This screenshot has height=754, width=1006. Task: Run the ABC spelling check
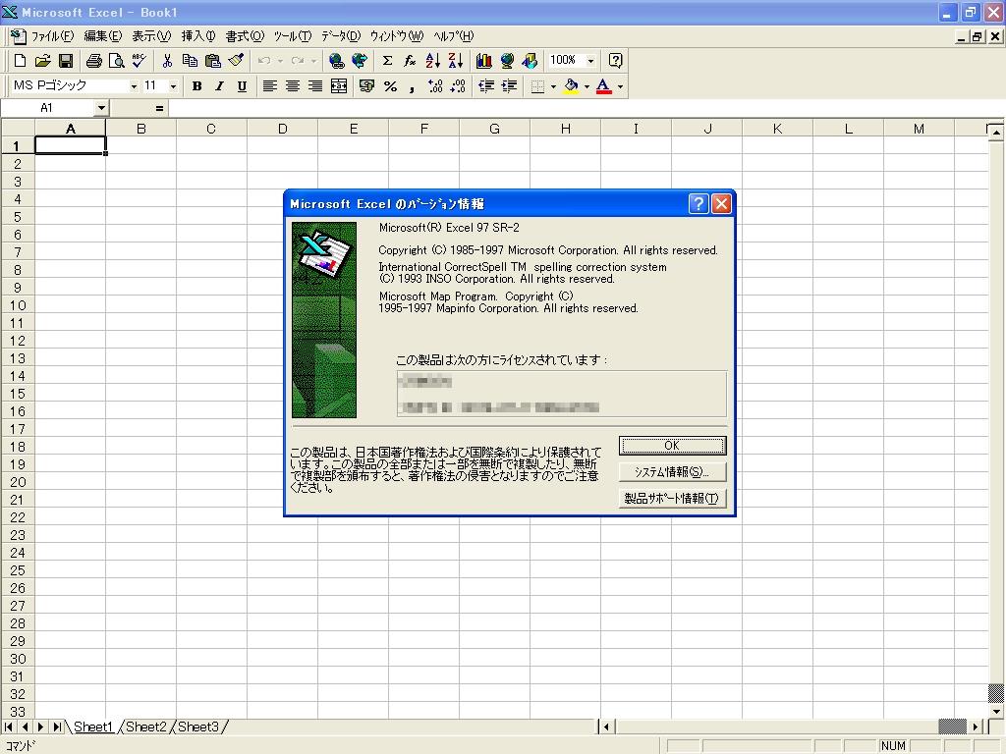tap(140, 61)
